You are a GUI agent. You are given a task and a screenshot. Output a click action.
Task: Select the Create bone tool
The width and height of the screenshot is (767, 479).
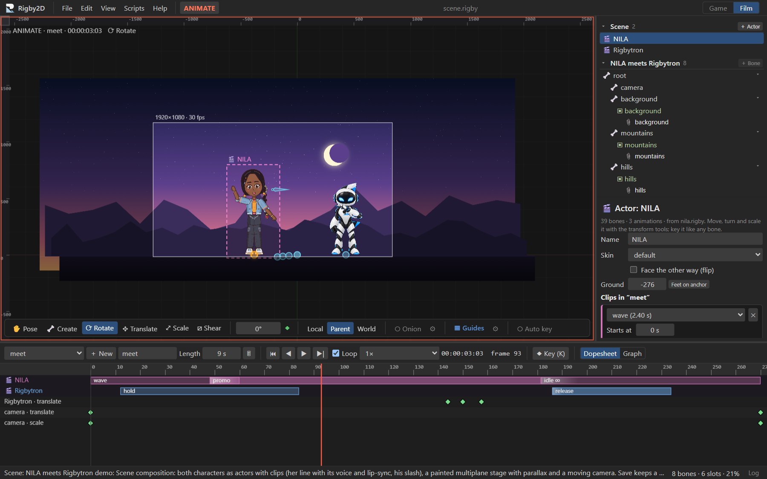(62, 329)
